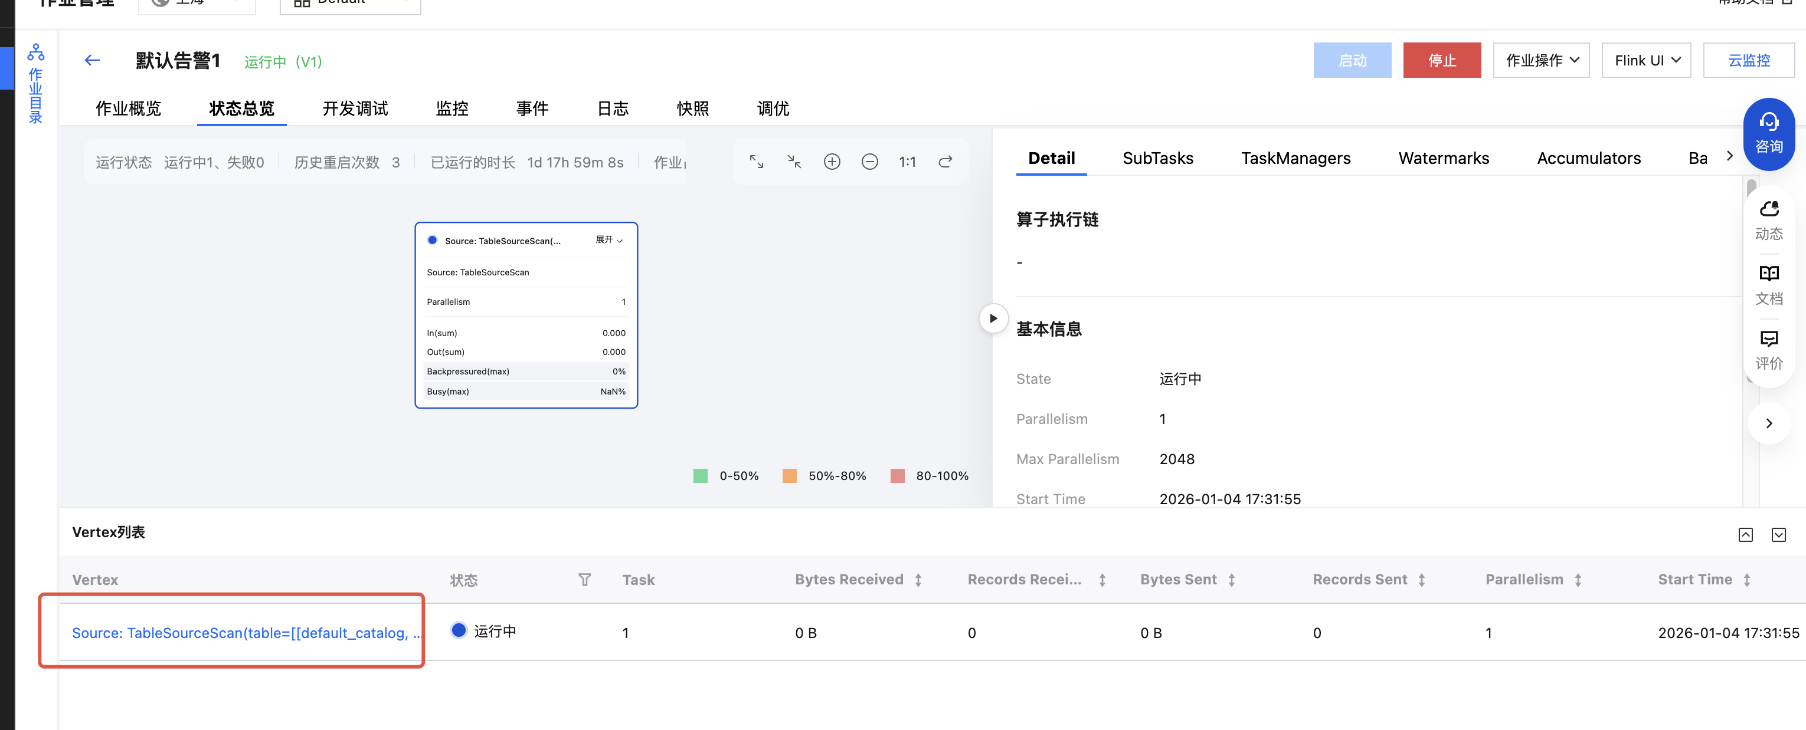Click the fullscreen expand graph icon

(x=757, y=162)
